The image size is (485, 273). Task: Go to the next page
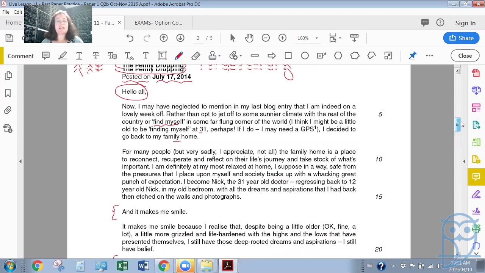180,38
